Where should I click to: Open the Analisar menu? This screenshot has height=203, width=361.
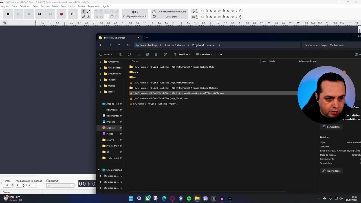point(82,6)
